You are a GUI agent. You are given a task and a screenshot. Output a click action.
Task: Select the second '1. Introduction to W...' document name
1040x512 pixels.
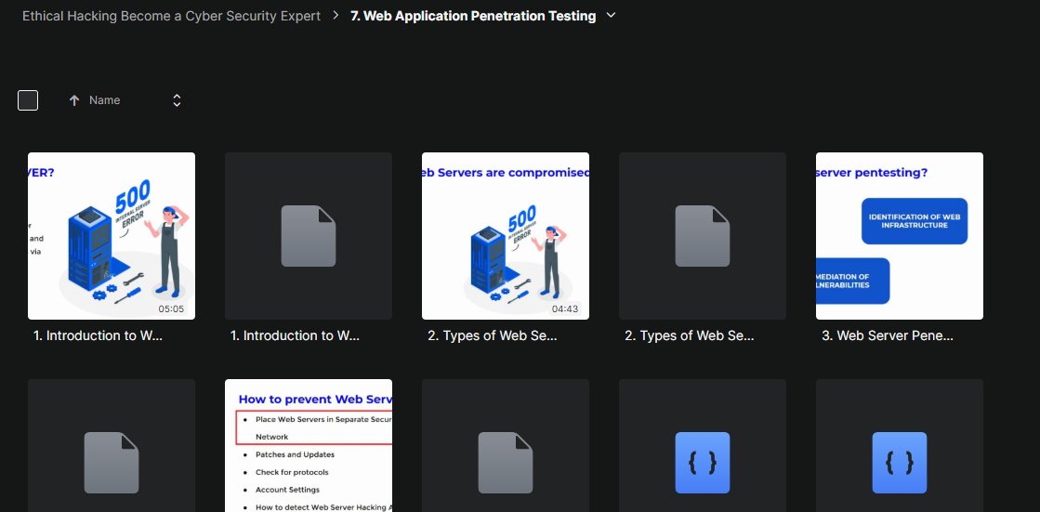[295, 335]
